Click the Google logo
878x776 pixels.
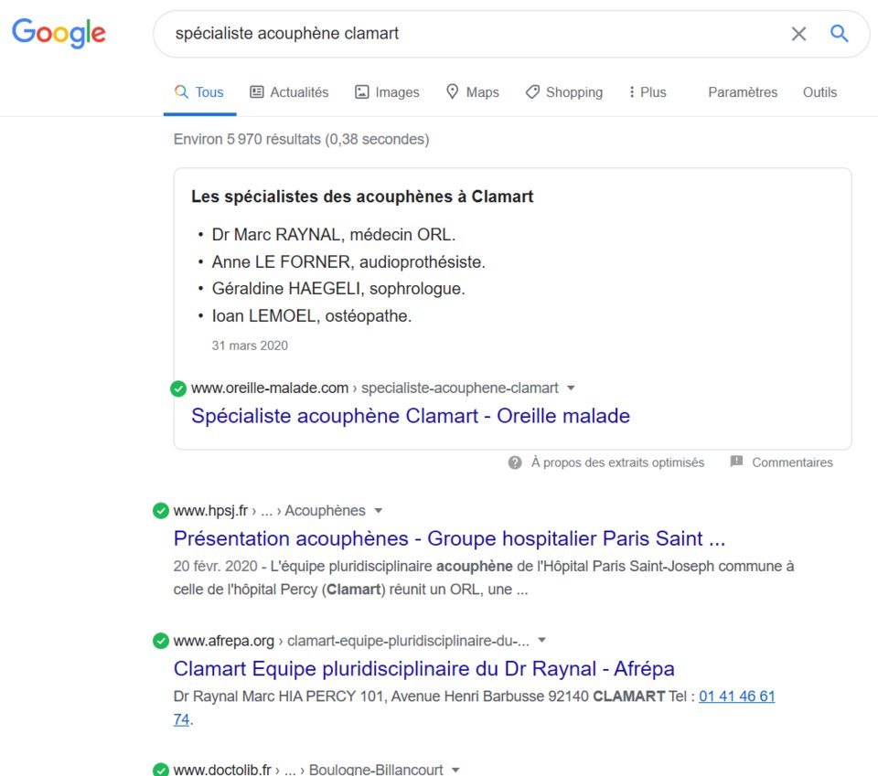coord(59,34)
